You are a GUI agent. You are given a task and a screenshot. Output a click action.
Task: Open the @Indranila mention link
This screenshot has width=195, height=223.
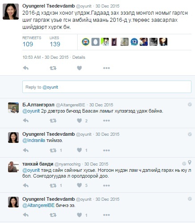(33, 140)
